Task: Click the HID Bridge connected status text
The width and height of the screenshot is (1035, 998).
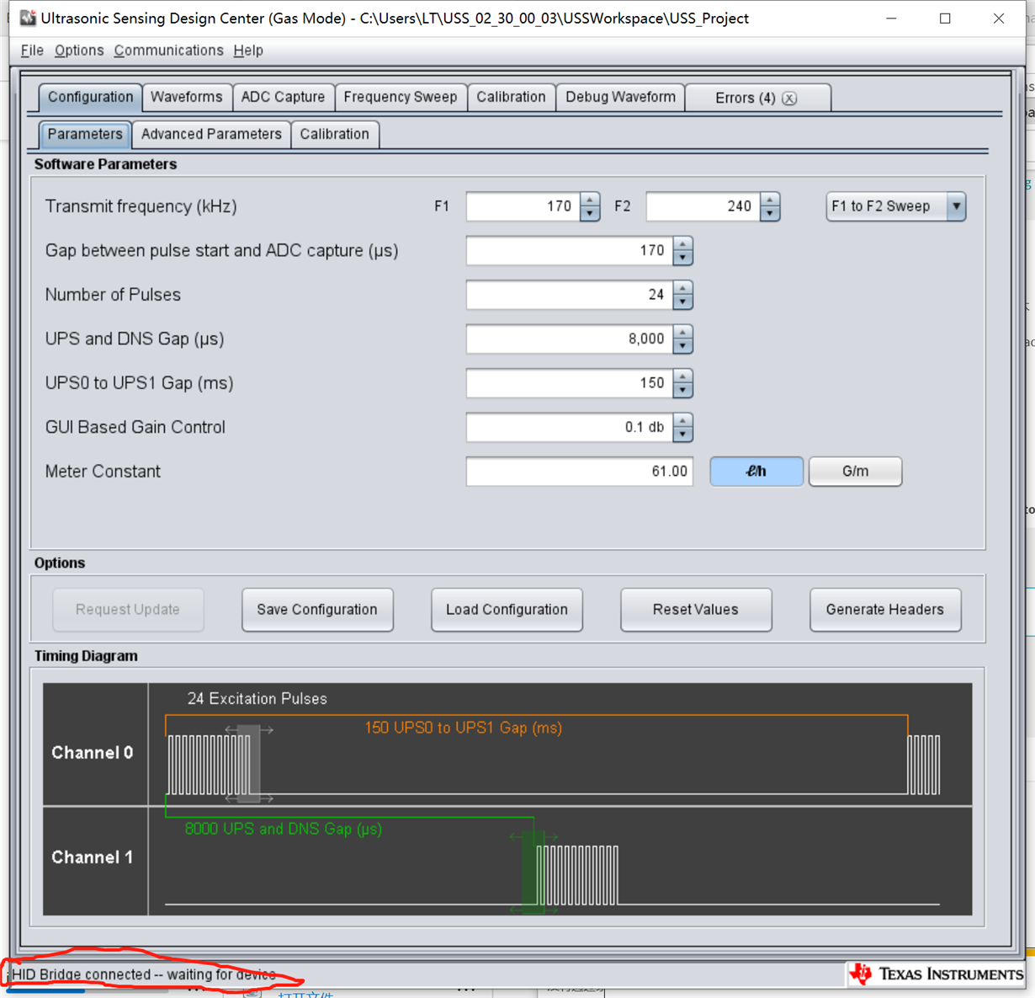Action: point(144,974)
